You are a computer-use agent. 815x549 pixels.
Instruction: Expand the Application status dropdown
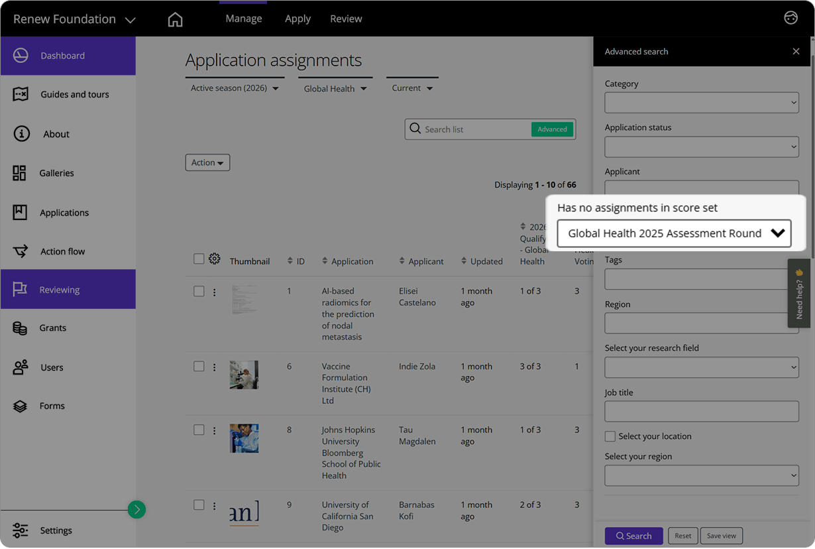tap(702, 147)
